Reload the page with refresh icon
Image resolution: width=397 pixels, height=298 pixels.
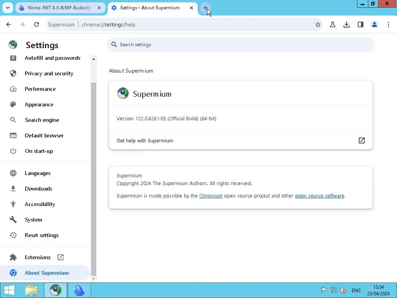[36, 24]
